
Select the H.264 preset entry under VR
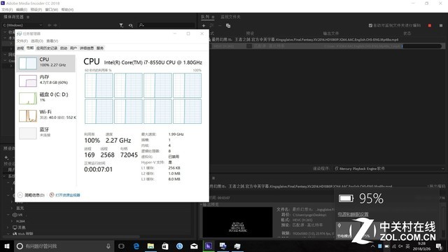pyautogui.click(x=20, y=221)
